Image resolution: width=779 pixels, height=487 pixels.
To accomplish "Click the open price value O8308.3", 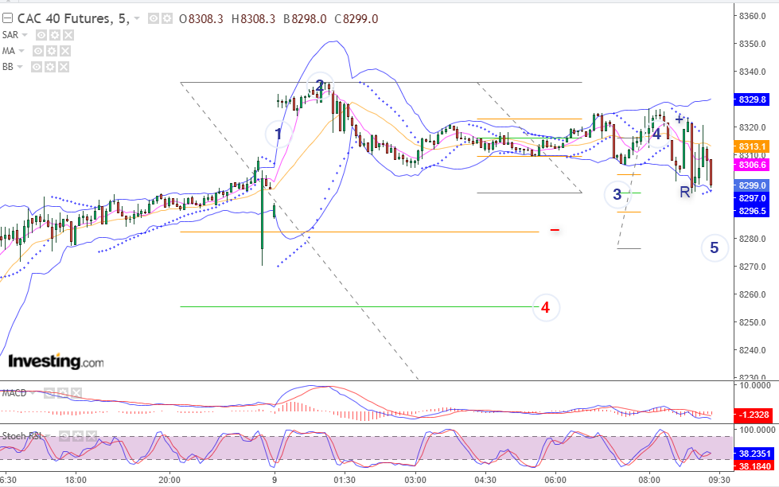I will coord(201,19).
